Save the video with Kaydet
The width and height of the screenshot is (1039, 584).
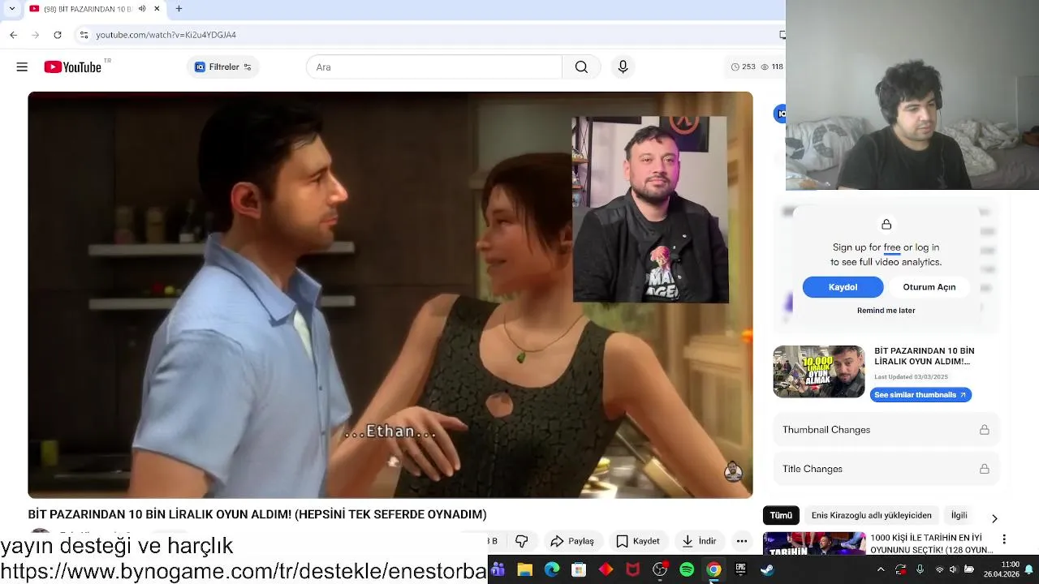click(x=638, y=541)
